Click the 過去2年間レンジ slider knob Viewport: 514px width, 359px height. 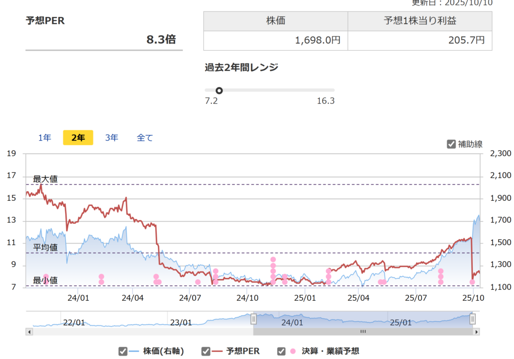(219, 90)
